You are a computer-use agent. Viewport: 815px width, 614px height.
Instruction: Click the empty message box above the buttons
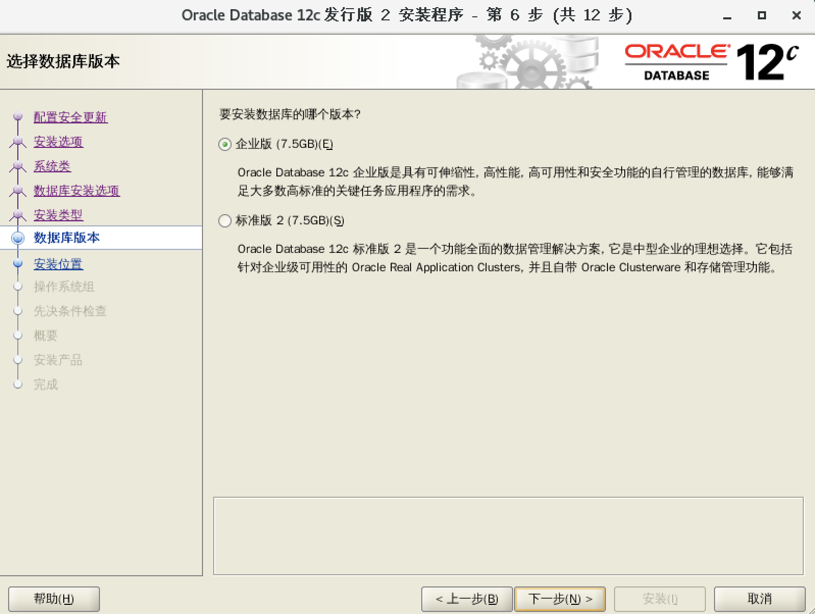point(508,536)
